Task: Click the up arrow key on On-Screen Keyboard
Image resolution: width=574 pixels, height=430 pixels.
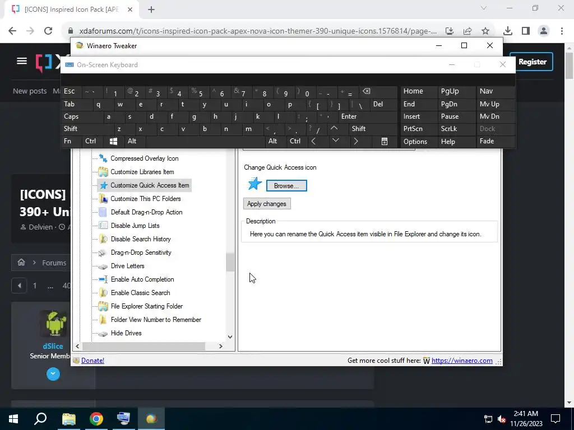Action: [334, 128]
